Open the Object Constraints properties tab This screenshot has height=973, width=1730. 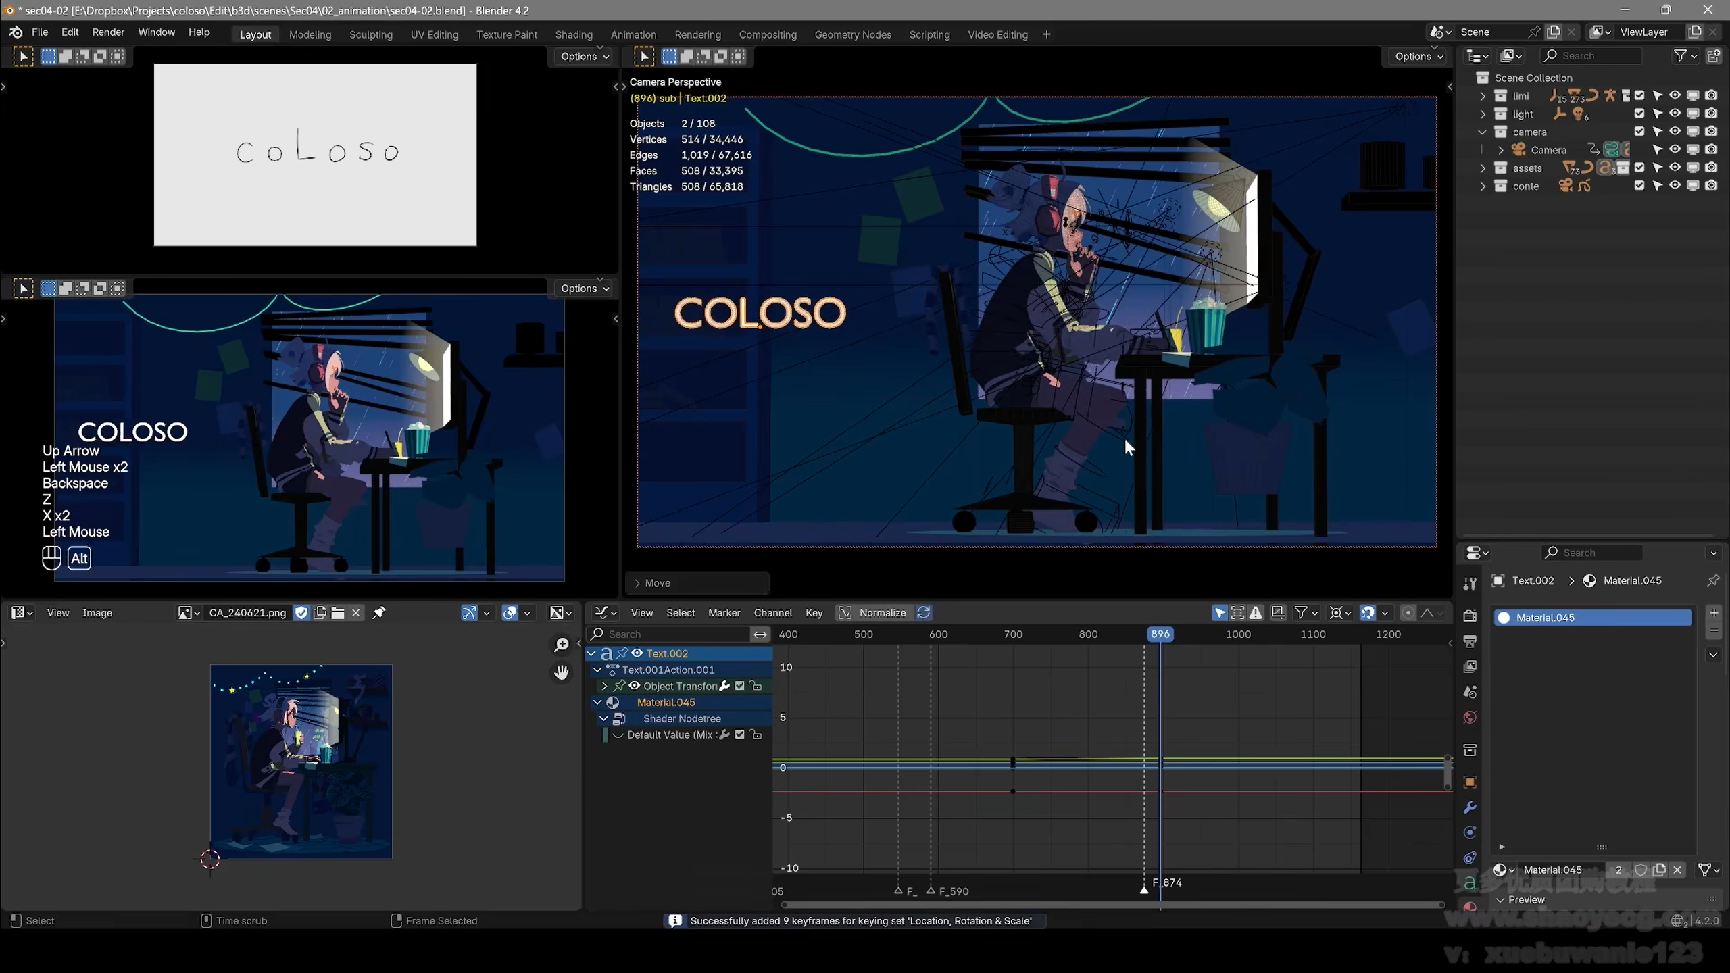click(x=1470, y=858)
